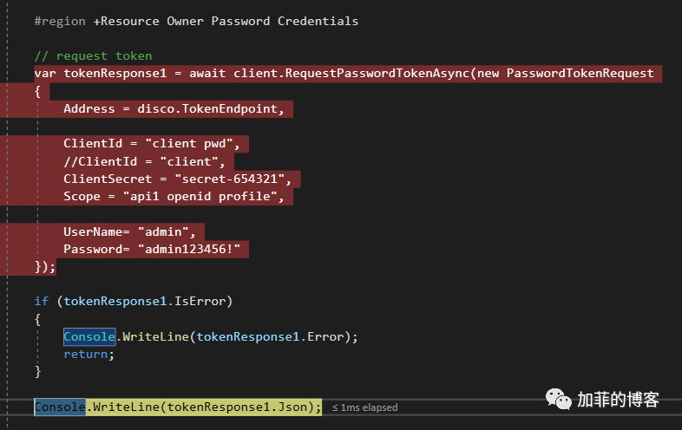Viewport: 682px width, 430px height.
Task: Click the 'if' keyword before tokenResponse1.IsError
Action: coord(42,302)
